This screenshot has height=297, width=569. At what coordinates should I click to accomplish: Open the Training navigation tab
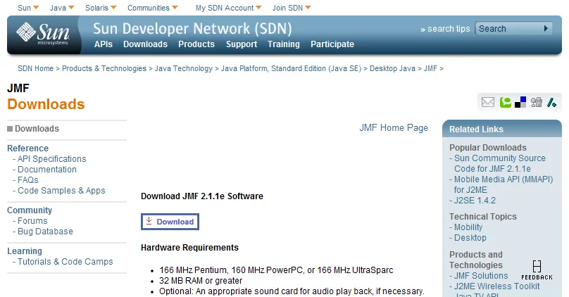(284, 44)
